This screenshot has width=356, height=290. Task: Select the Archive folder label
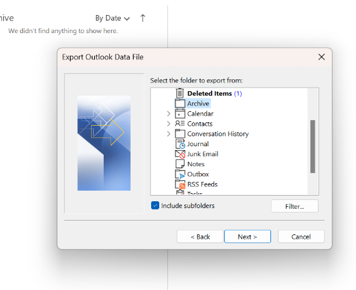coord(198,103)
